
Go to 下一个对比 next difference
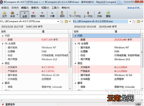click(x=75, y=14)
